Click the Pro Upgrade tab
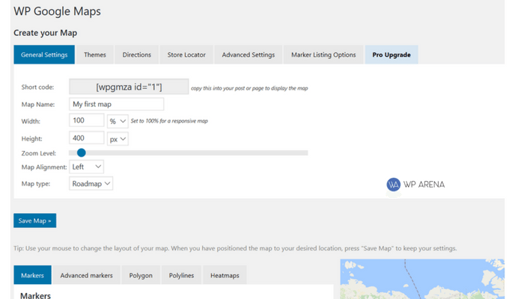 (x=392, y=55)
